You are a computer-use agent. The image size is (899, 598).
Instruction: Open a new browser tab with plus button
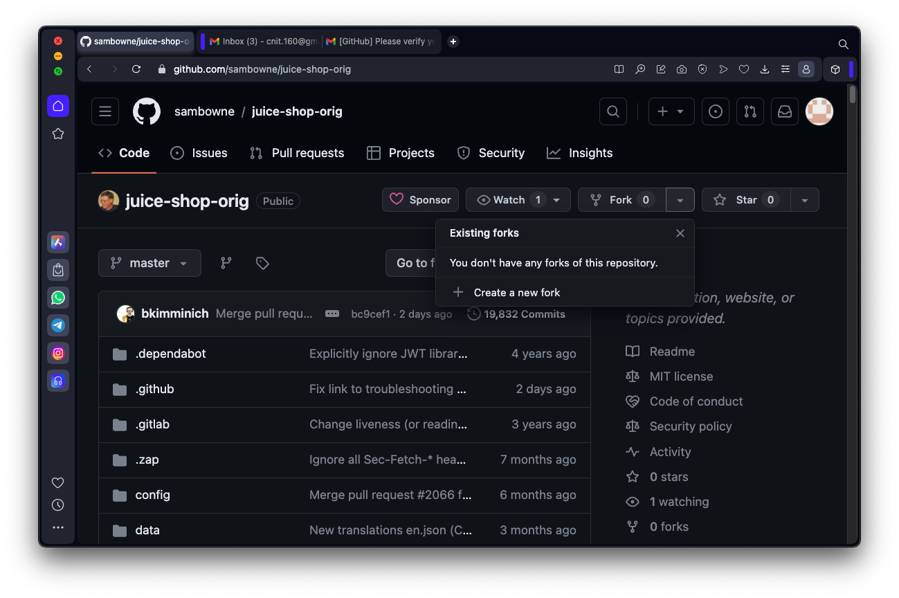[x=453, y=42]
